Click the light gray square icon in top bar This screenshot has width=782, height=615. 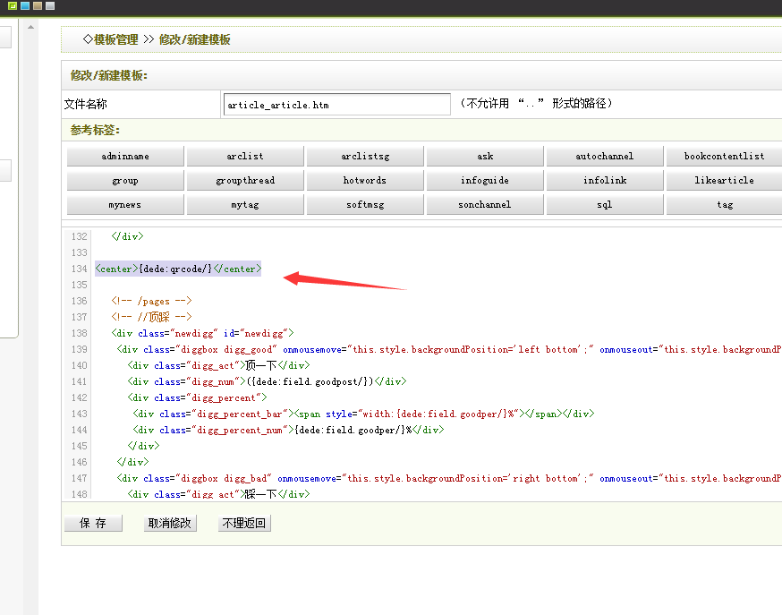point(50,6)
